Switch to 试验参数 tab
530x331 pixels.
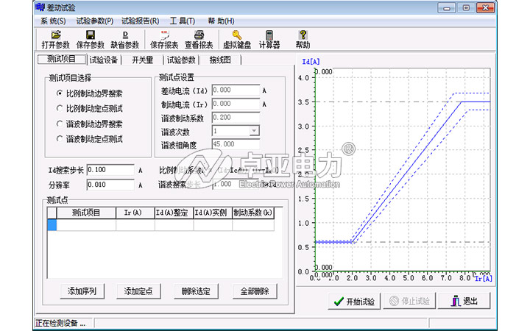[x=181, y=60]
